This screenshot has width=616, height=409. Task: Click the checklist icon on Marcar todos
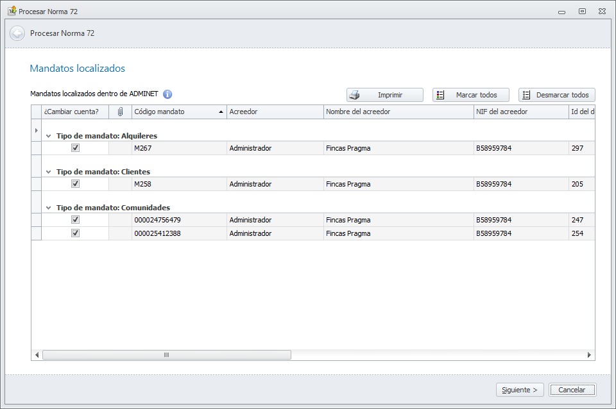pyautogui.click(x=440, y=95)
